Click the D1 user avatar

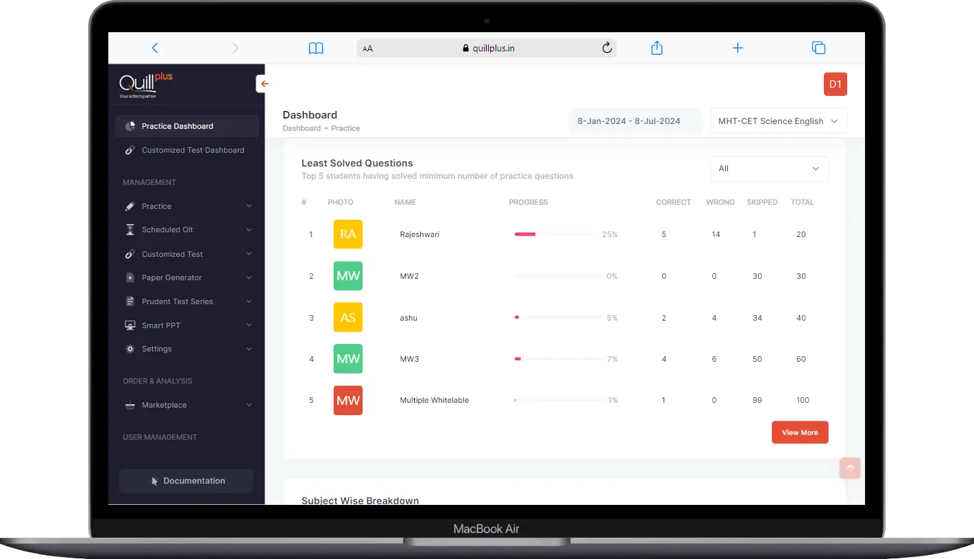pyautogui.click(x=835, y=84)
